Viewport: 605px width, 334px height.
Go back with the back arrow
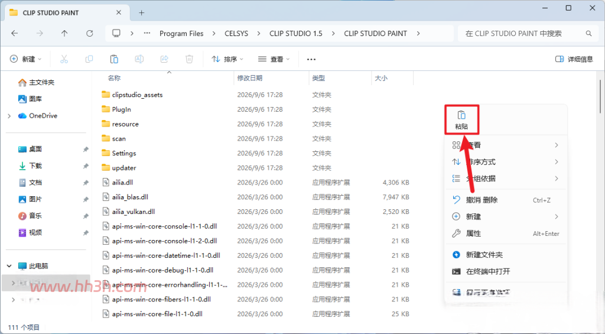[x=15, y=34]
